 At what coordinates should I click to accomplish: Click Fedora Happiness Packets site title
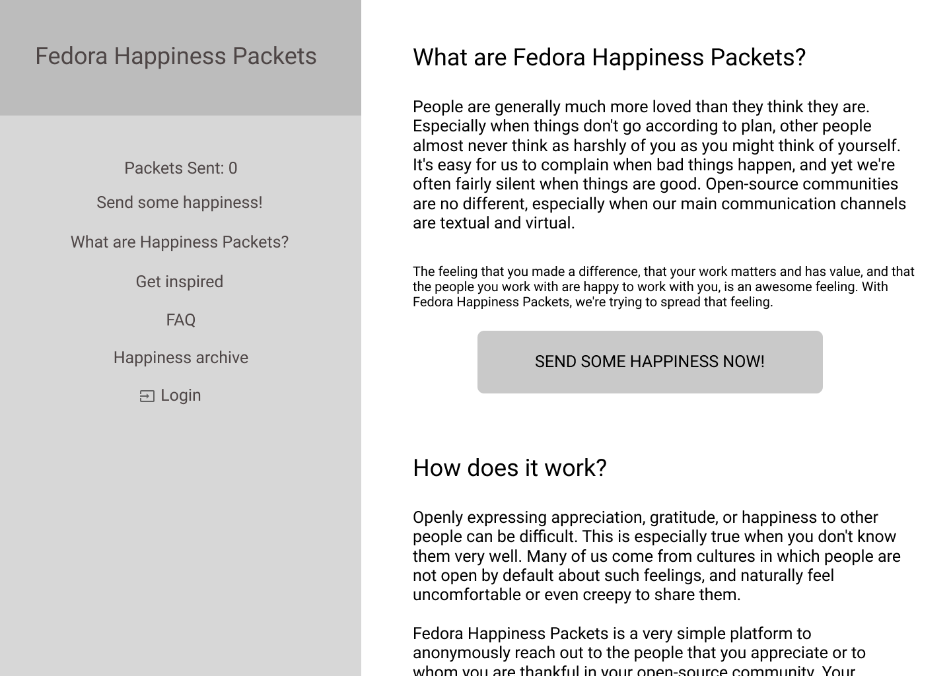coord(176,56)
